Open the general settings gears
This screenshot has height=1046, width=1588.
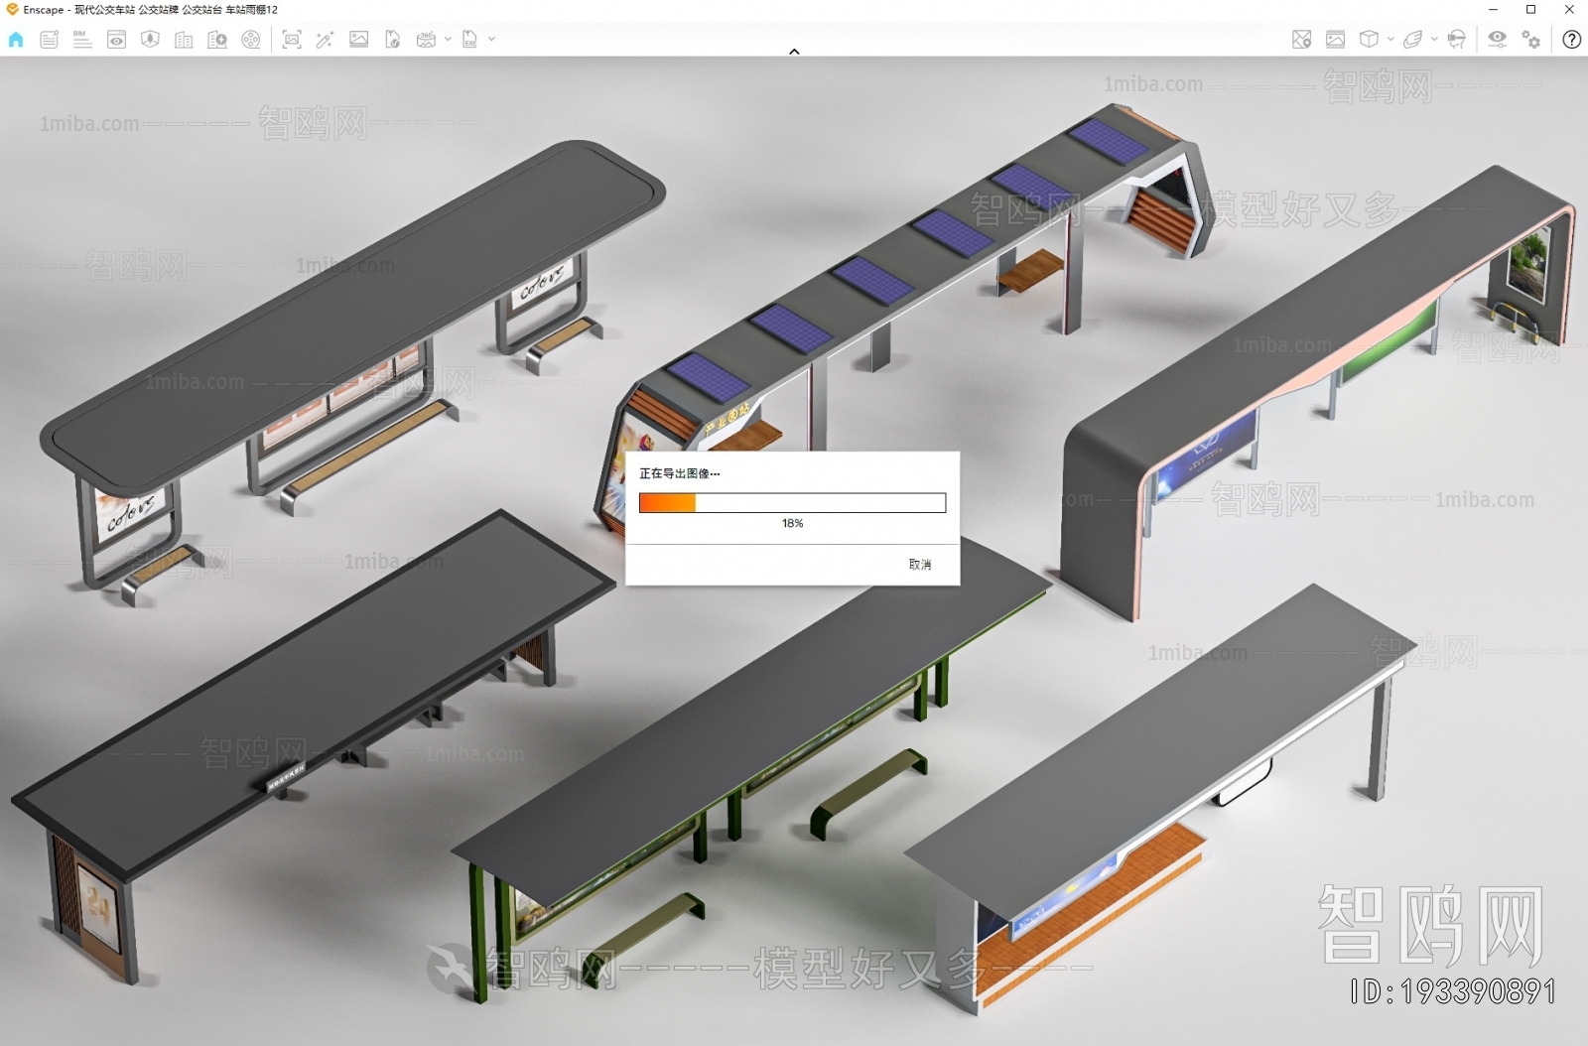pos(1531,40)
